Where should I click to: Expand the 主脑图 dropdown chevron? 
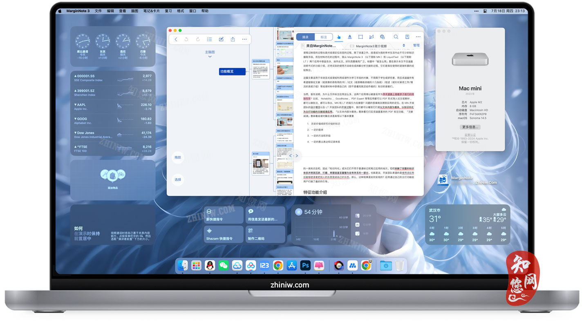point(210,57)
